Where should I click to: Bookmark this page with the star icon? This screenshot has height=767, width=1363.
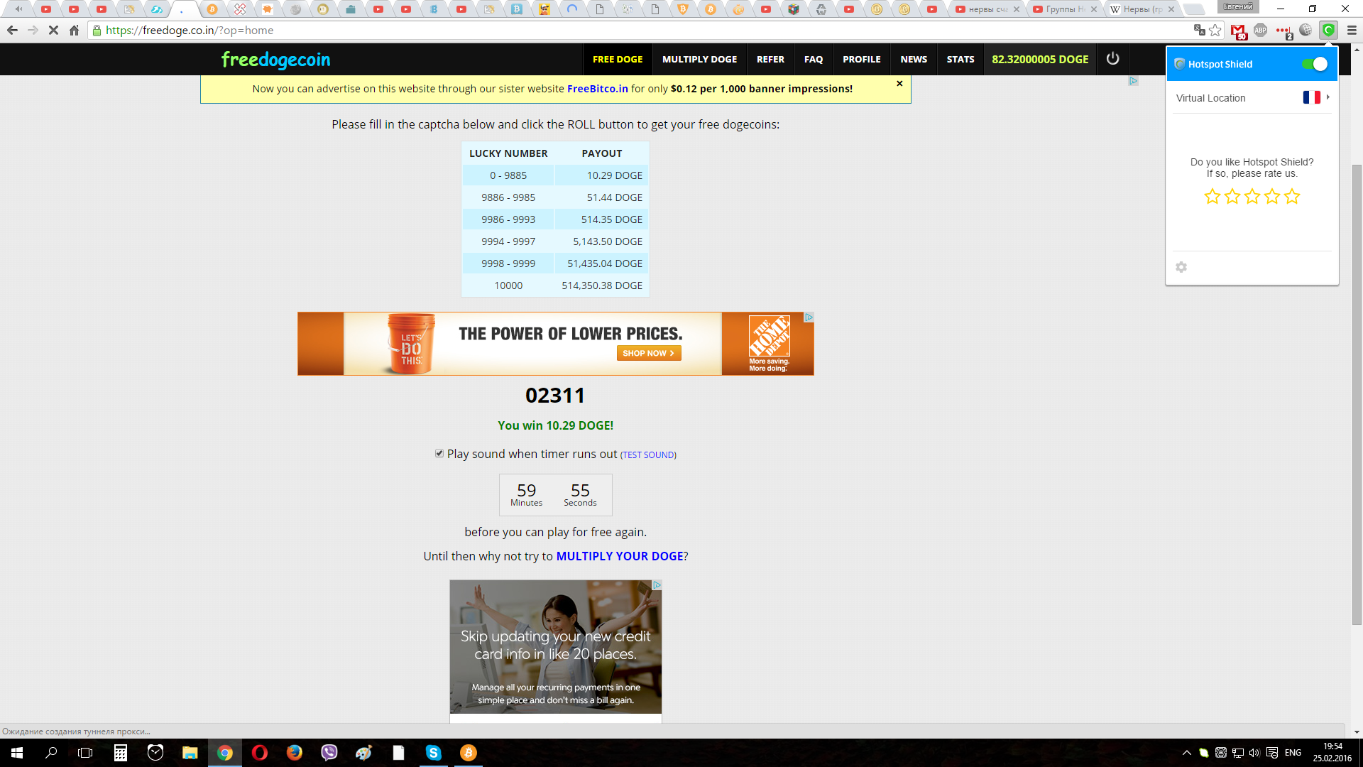[1215, 30]
